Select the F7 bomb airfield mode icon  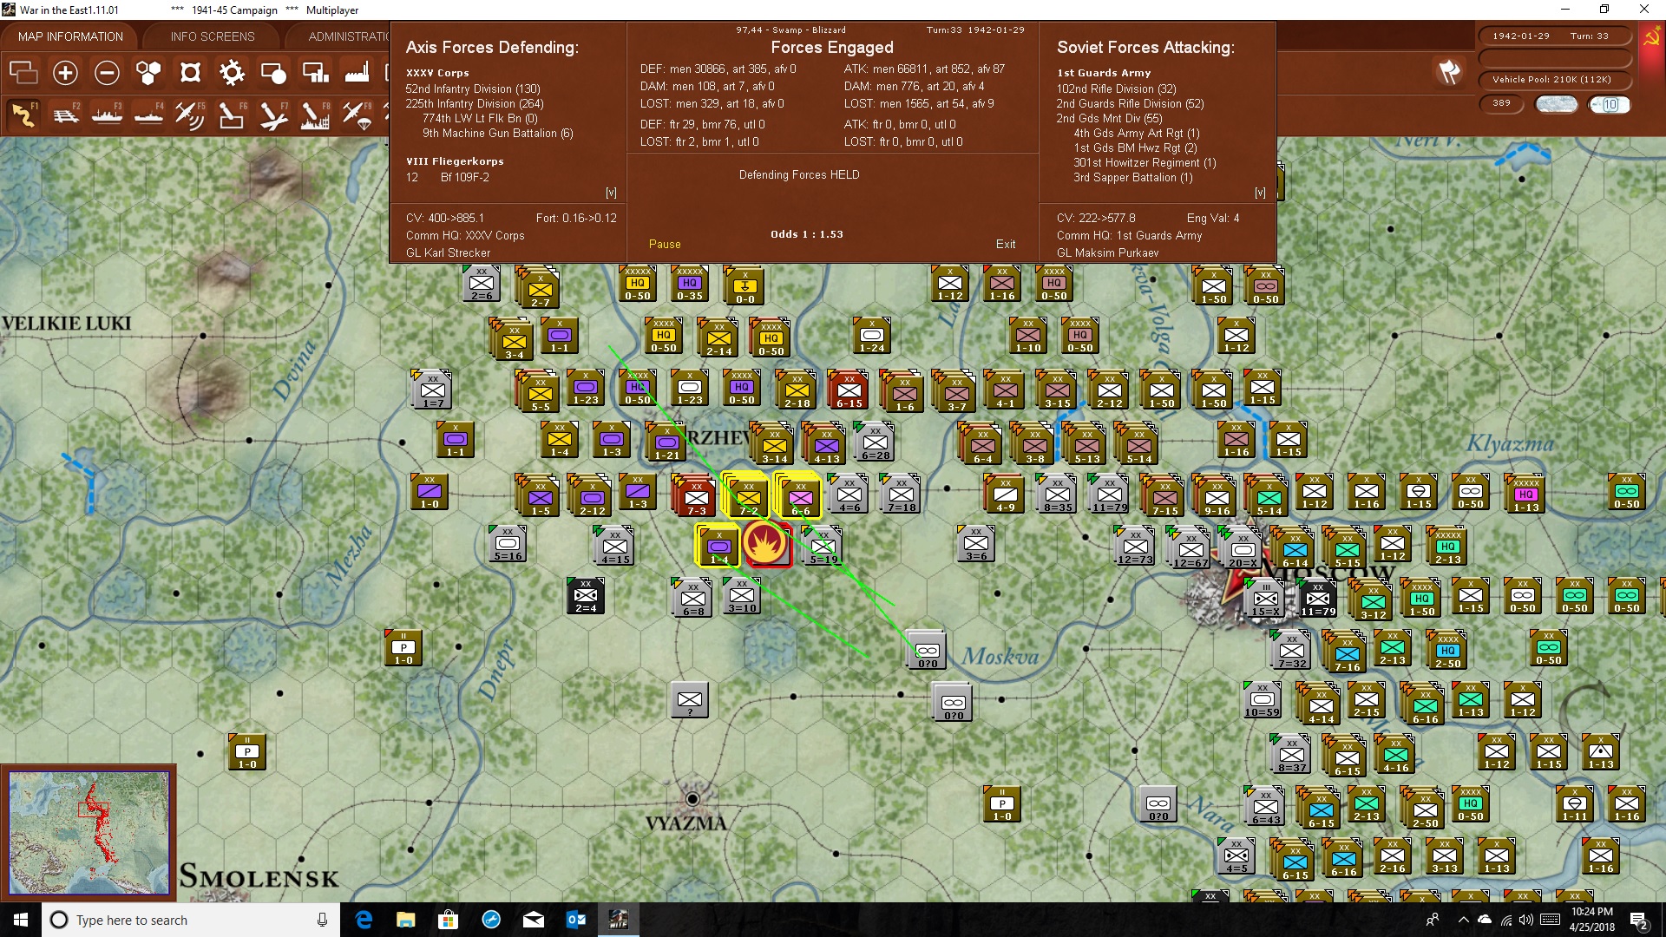coord(273,115)
